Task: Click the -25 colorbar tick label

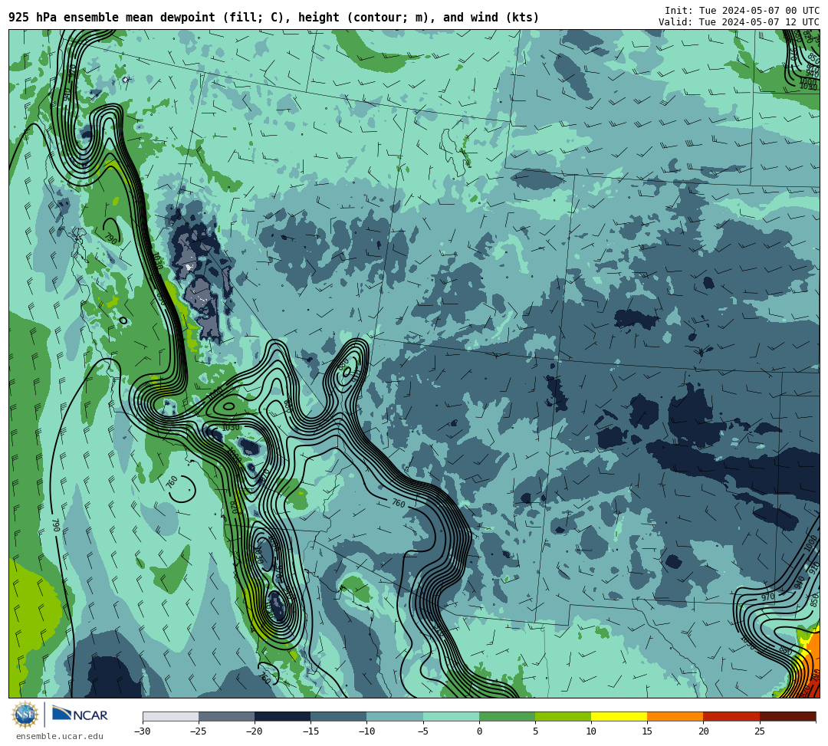Action: point(199,731)
